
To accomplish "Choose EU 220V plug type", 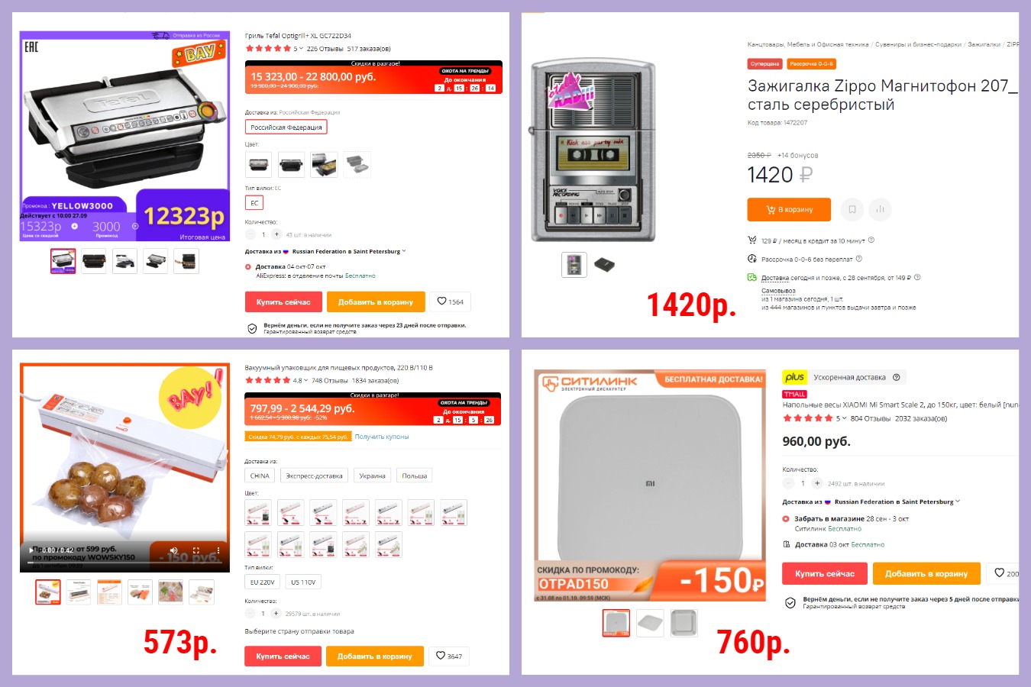I will pos(262,582).
